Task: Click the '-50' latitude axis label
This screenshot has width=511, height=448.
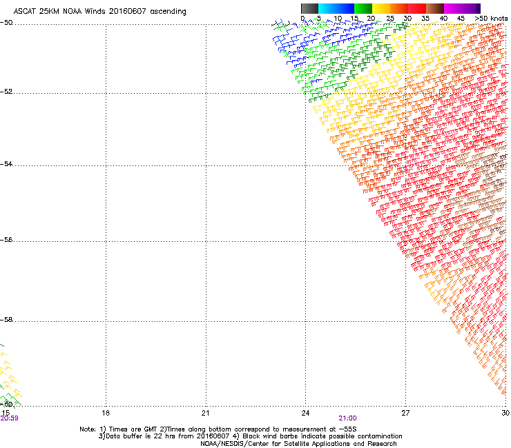Action: point(6,23)
